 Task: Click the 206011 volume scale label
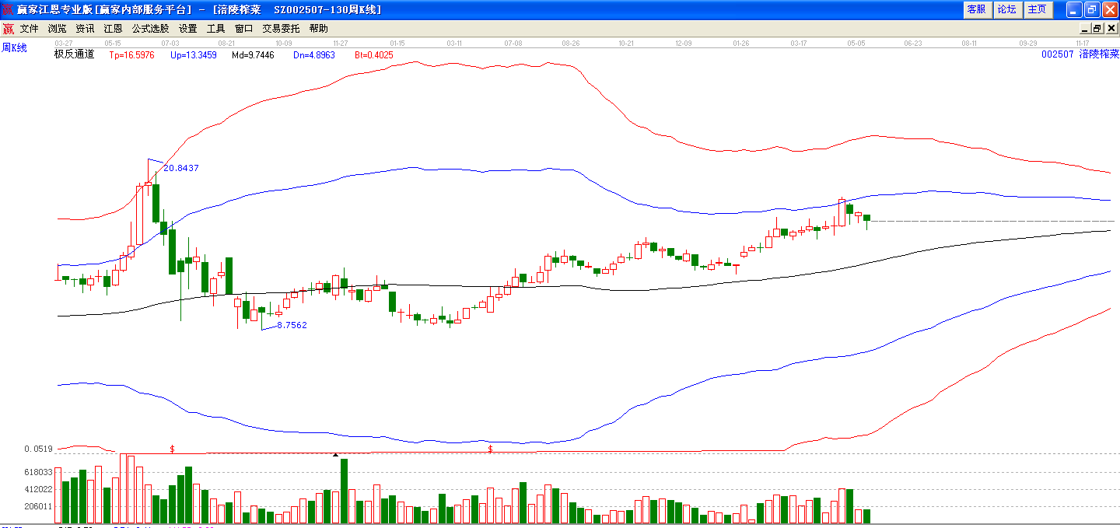[38, 506]
